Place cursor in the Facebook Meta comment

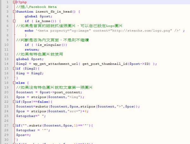pyautogui.click(x=36, y=7)
